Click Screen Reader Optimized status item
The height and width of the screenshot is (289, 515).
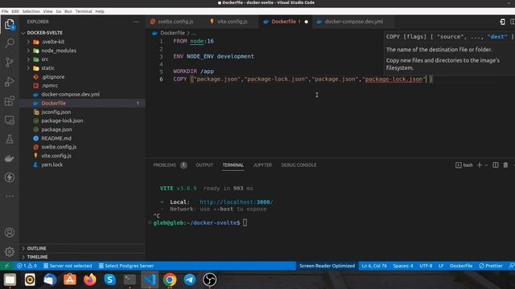[327, 266]
